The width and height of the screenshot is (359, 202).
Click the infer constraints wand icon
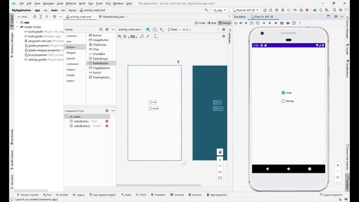pos(148,36)
